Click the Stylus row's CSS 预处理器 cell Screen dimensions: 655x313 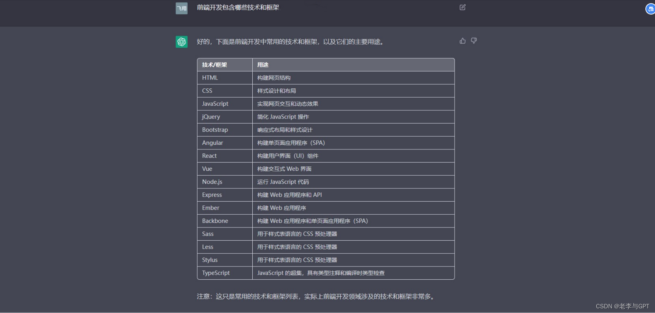point(354,260)
